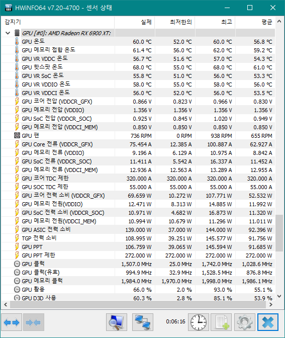
Task: Click the fan icon next to GPU 팬
Action: [17, 135]
